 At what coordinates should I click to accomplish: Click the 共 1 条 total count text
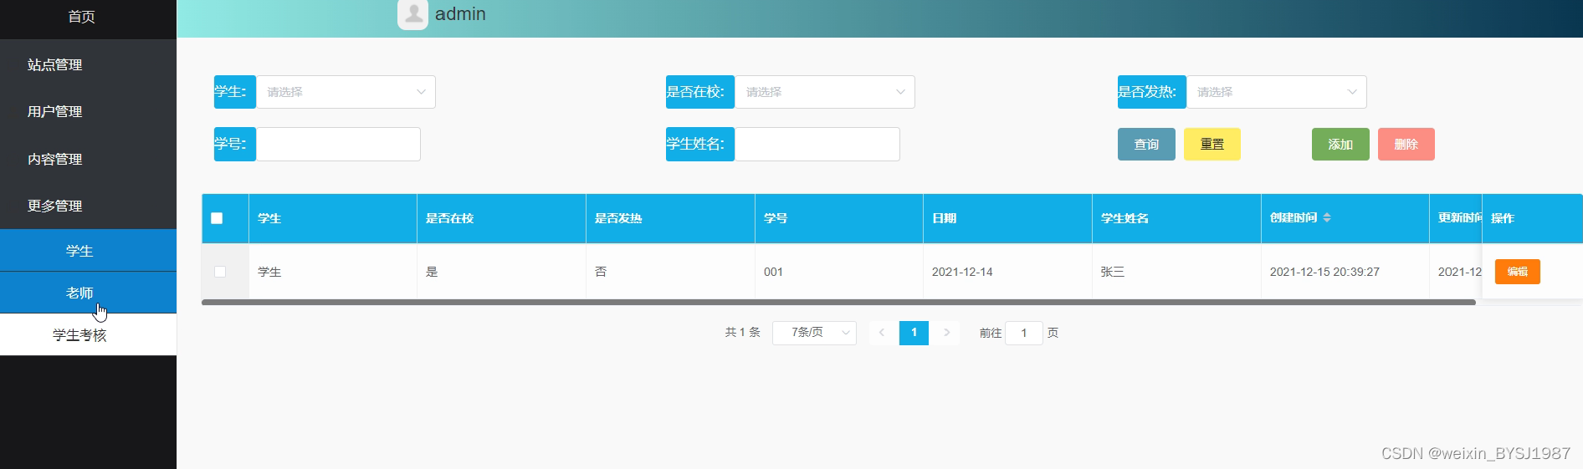tap(742, 333)
